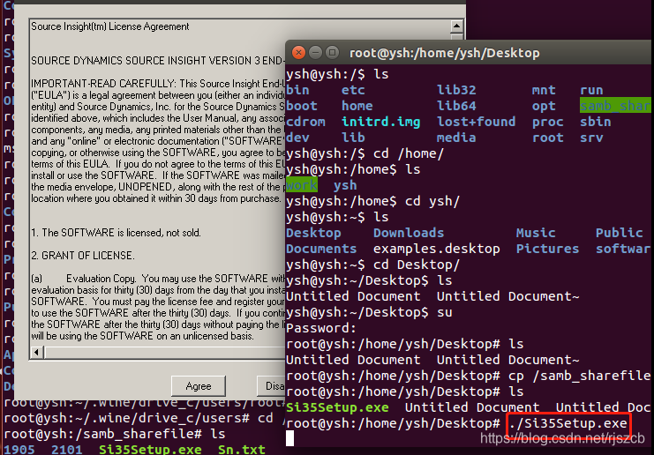Click 'initrd.img' in terminal listing
Screen dimensions: 654x455
coord(380,122)
